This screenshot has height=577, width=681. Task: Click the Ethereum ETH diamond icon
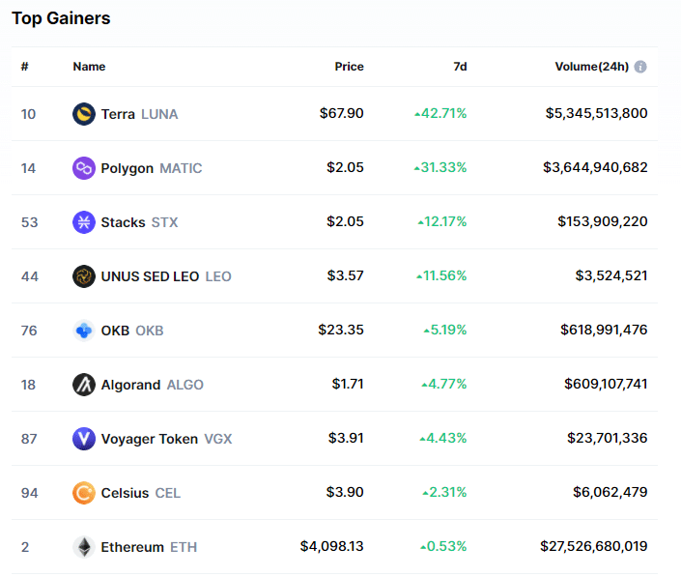tap(84, 547)
